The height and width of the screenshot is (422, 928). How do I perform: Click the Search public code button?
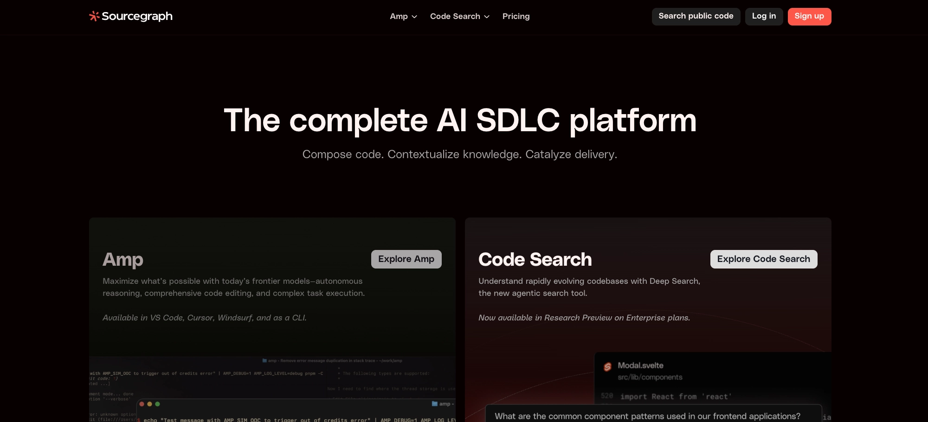[x=696, y=16]
